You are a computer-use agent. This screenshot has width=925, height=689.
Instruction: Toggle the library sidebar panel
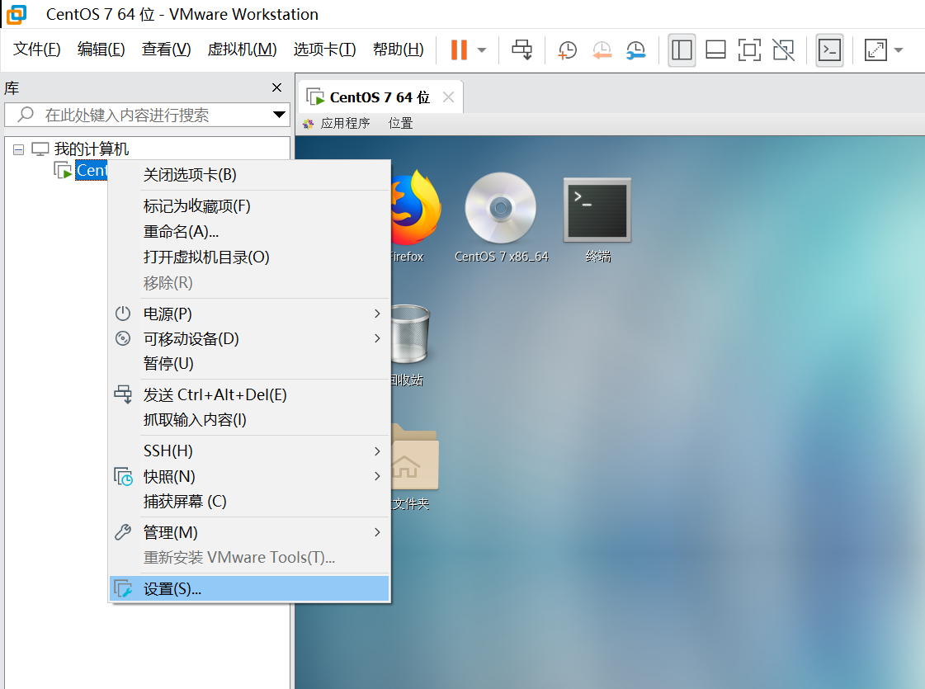(x=682, y=50)
